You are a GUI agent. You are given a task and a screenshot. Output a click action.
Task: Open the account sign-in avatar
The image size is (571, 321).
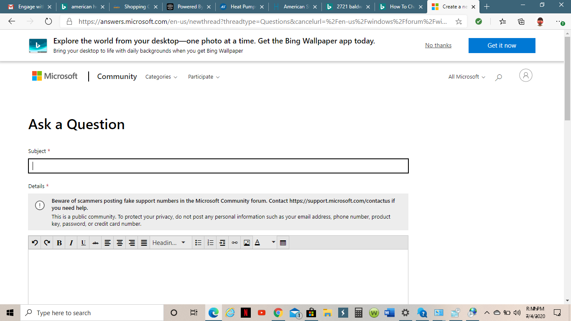526,75
